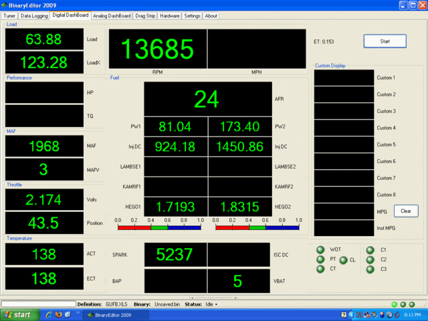This screenshot has height=321, width=428.
Task: Click the Inst MPG display box
Action: point(344,228)
